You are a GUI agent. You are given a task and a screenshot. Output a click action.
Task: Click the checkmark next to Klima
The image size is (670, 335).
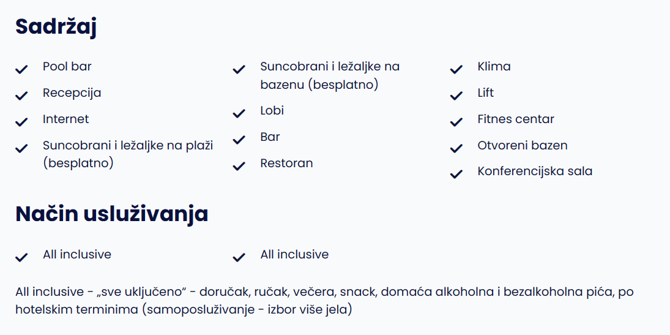pyautogui.click(x=456, y=69)
